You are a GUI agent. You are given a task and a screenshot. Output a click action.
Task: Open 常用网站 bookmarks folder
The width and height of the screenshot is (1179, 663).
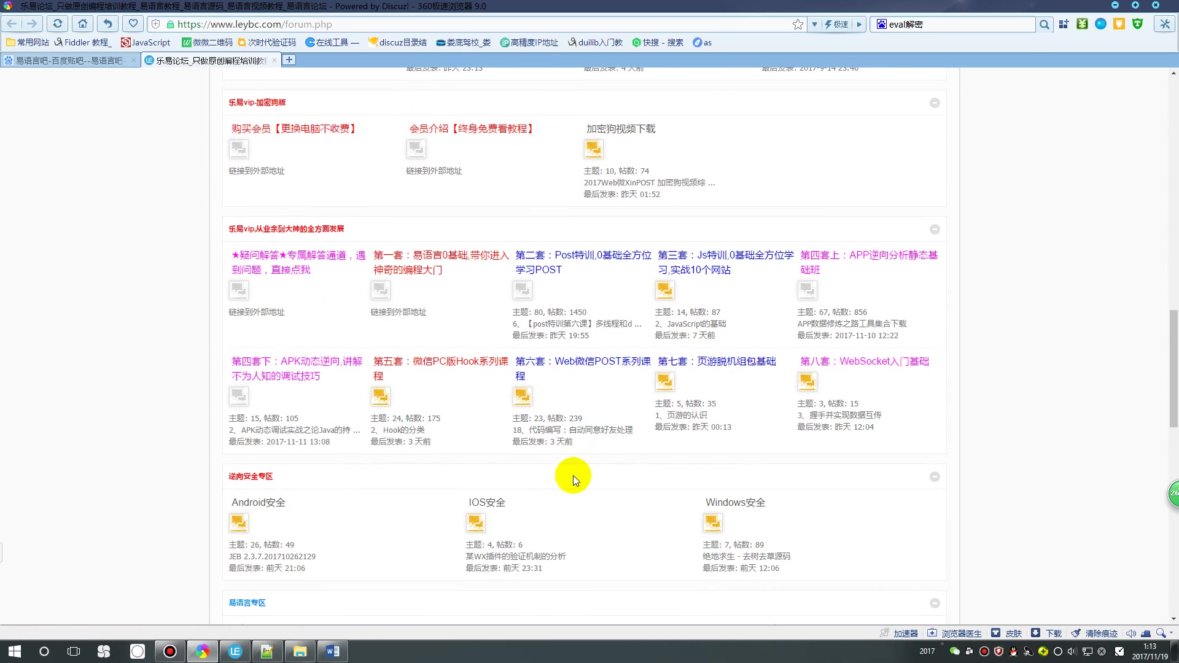click(28, 42)
